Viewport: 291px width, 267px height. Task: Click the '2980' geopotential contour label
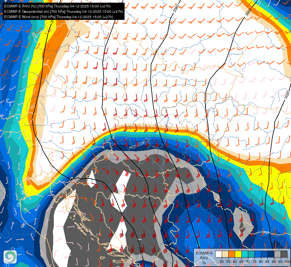point(176,8)
